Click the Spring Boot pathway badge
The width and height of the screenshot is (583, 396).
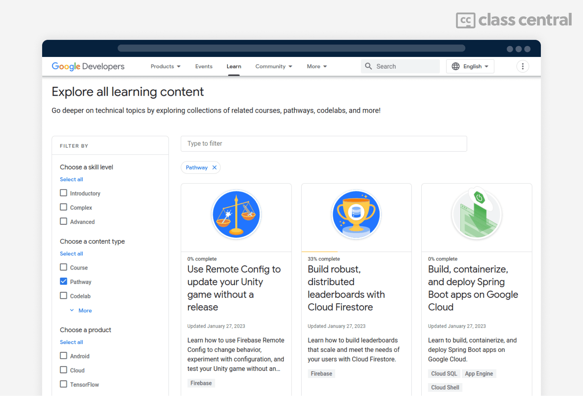point(477,215)
